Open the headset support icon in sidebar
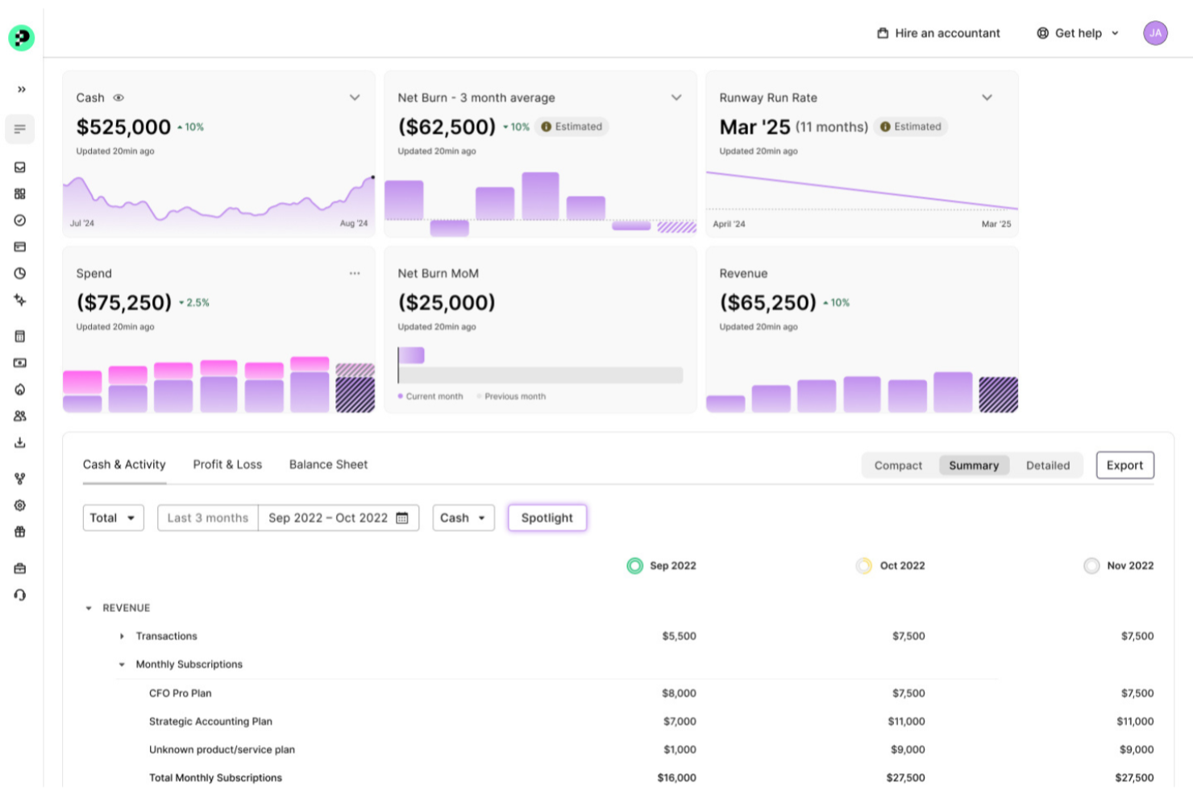The width and height of the screenshot is (1193, 795). [20, 595]
